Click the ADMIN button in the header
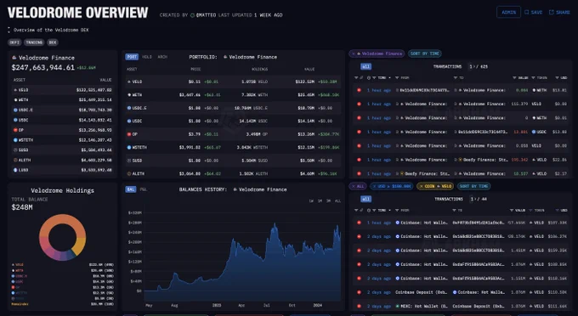 coord(508,12)
